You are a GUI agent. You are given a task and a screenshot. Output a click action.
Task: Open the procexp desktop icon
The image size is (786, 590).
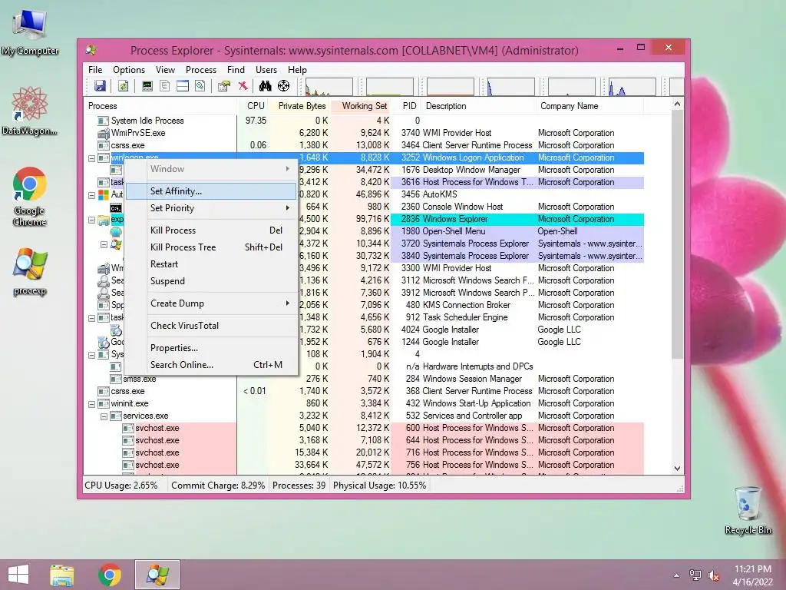pos(30,271)
